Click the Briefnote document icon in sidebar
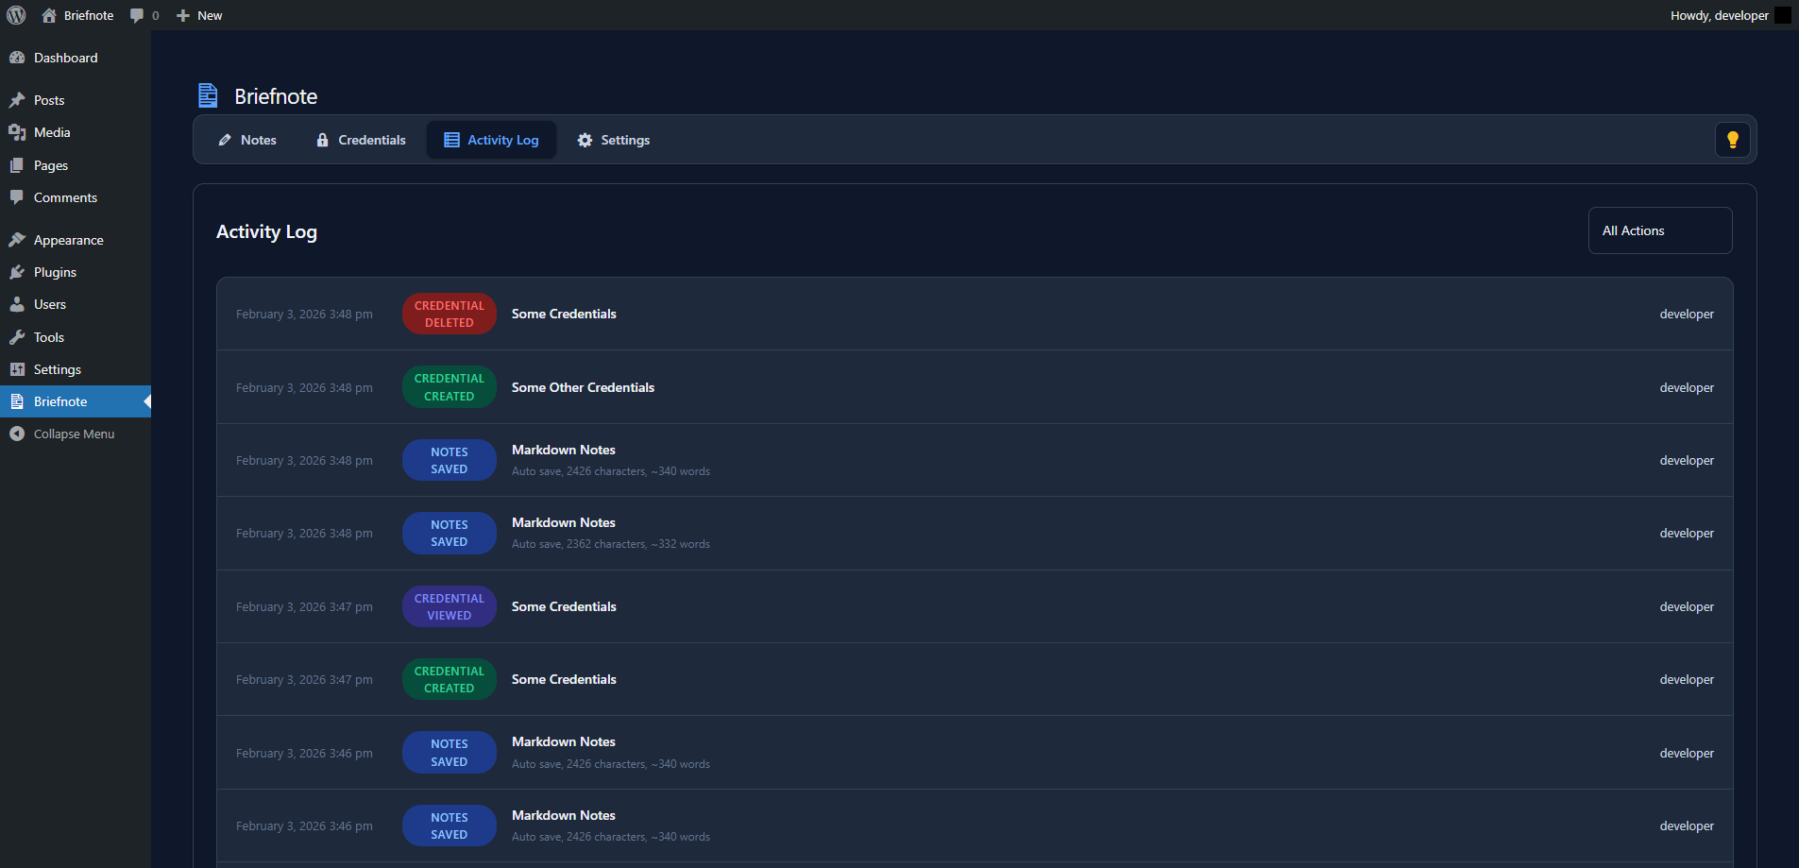This screenshot has height=868, width=1799. point(17,401)
